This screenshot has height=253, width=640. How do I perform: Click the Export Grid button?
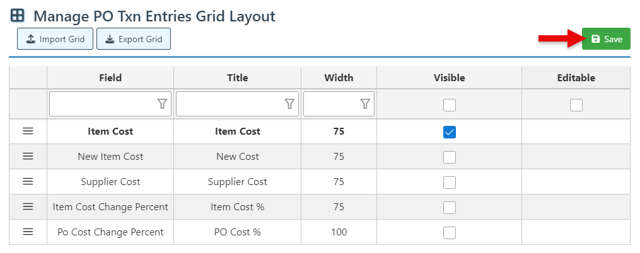coord(134,39)
